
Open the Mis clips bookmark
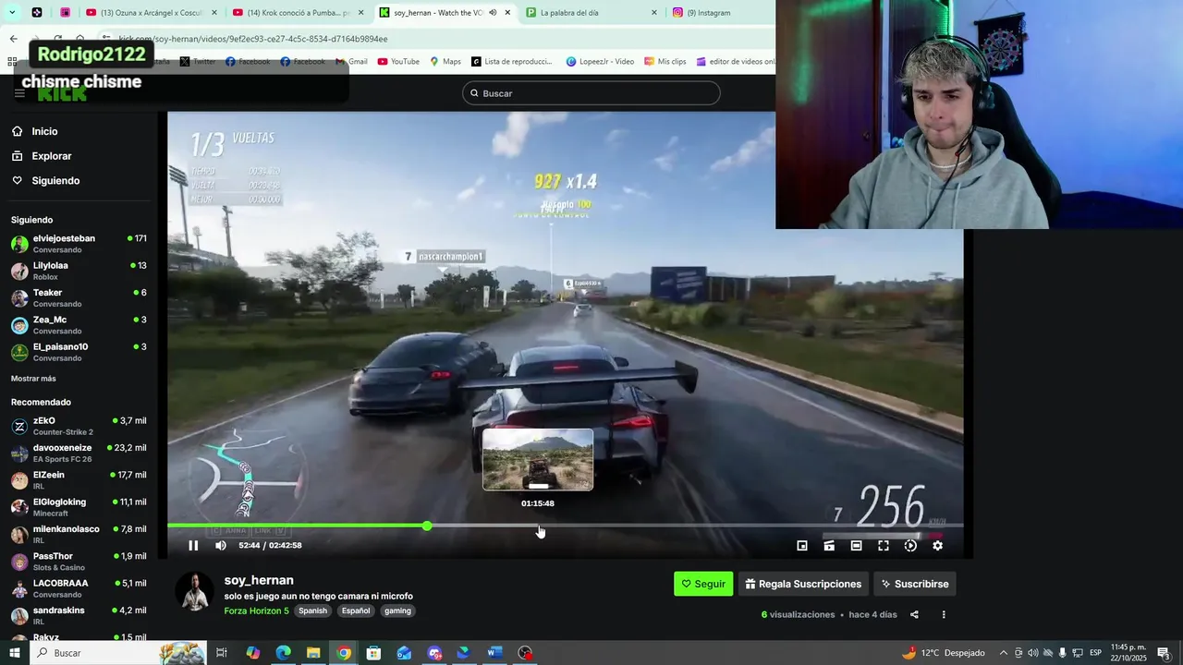[665, 62]
